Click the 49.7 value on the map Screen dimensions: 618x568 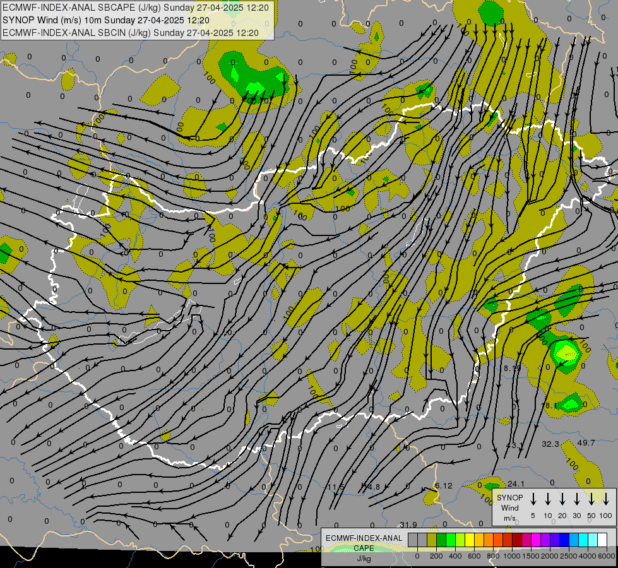[586, 442]
